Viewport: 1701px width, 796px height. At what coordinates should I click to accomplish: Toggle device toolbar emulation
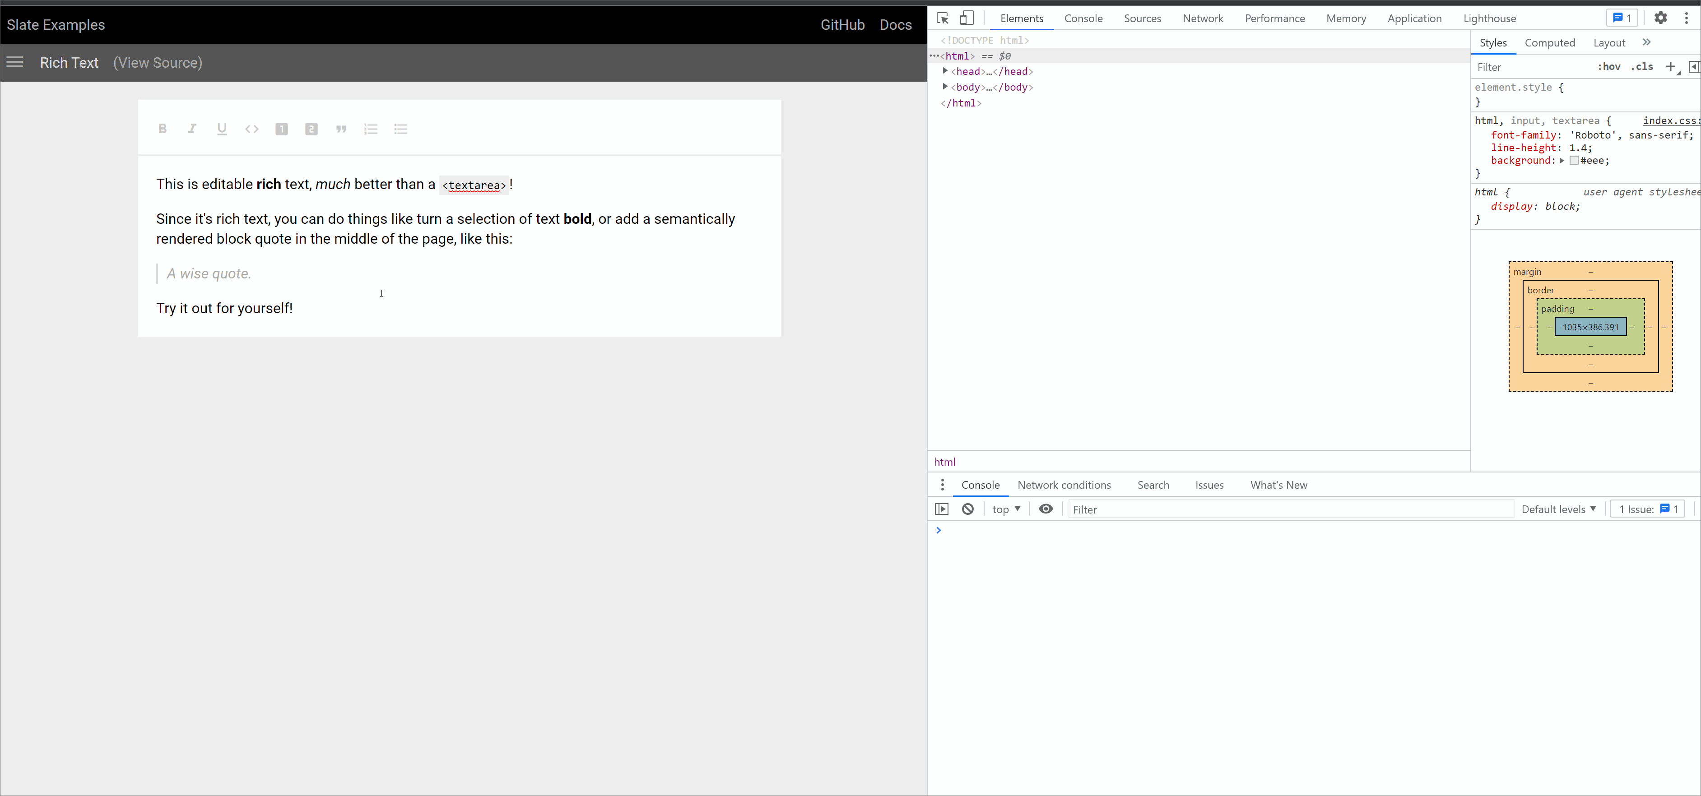tap(967, 18)
